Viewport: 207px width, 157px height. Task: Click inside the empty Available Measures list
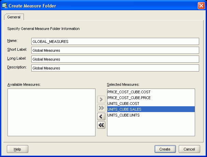coord(51,112)
